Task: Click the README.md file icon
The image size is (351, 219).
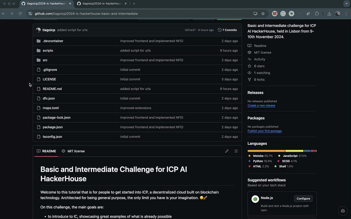Action: [38, 89]
